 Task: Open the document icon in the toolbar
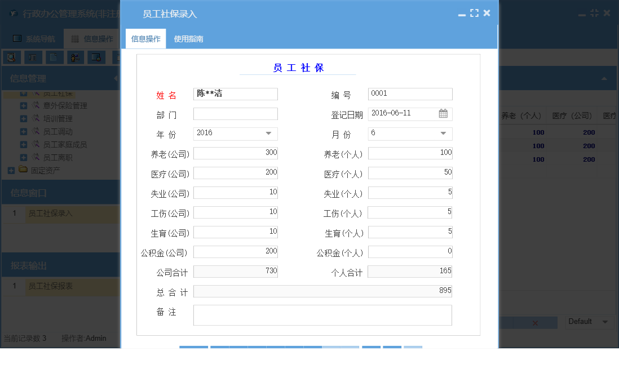point(54,57)
